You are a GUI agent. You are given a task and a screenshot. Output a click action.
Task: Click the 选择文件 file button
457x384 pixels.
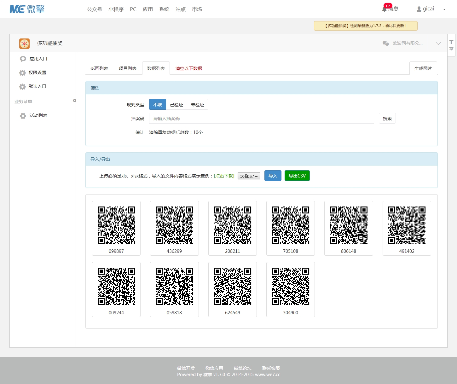(249, 176)
